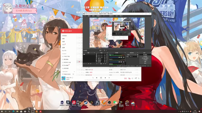Enable Studio Mode from the OBS Controls panel
Screen dimensions: 202x113
click(x=145, y=60)
